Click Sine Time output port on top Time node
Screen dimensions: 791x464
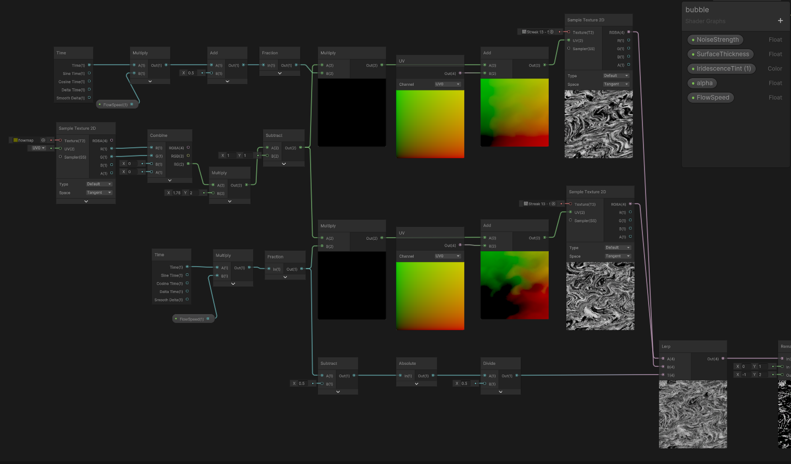[x=89, y=73]
